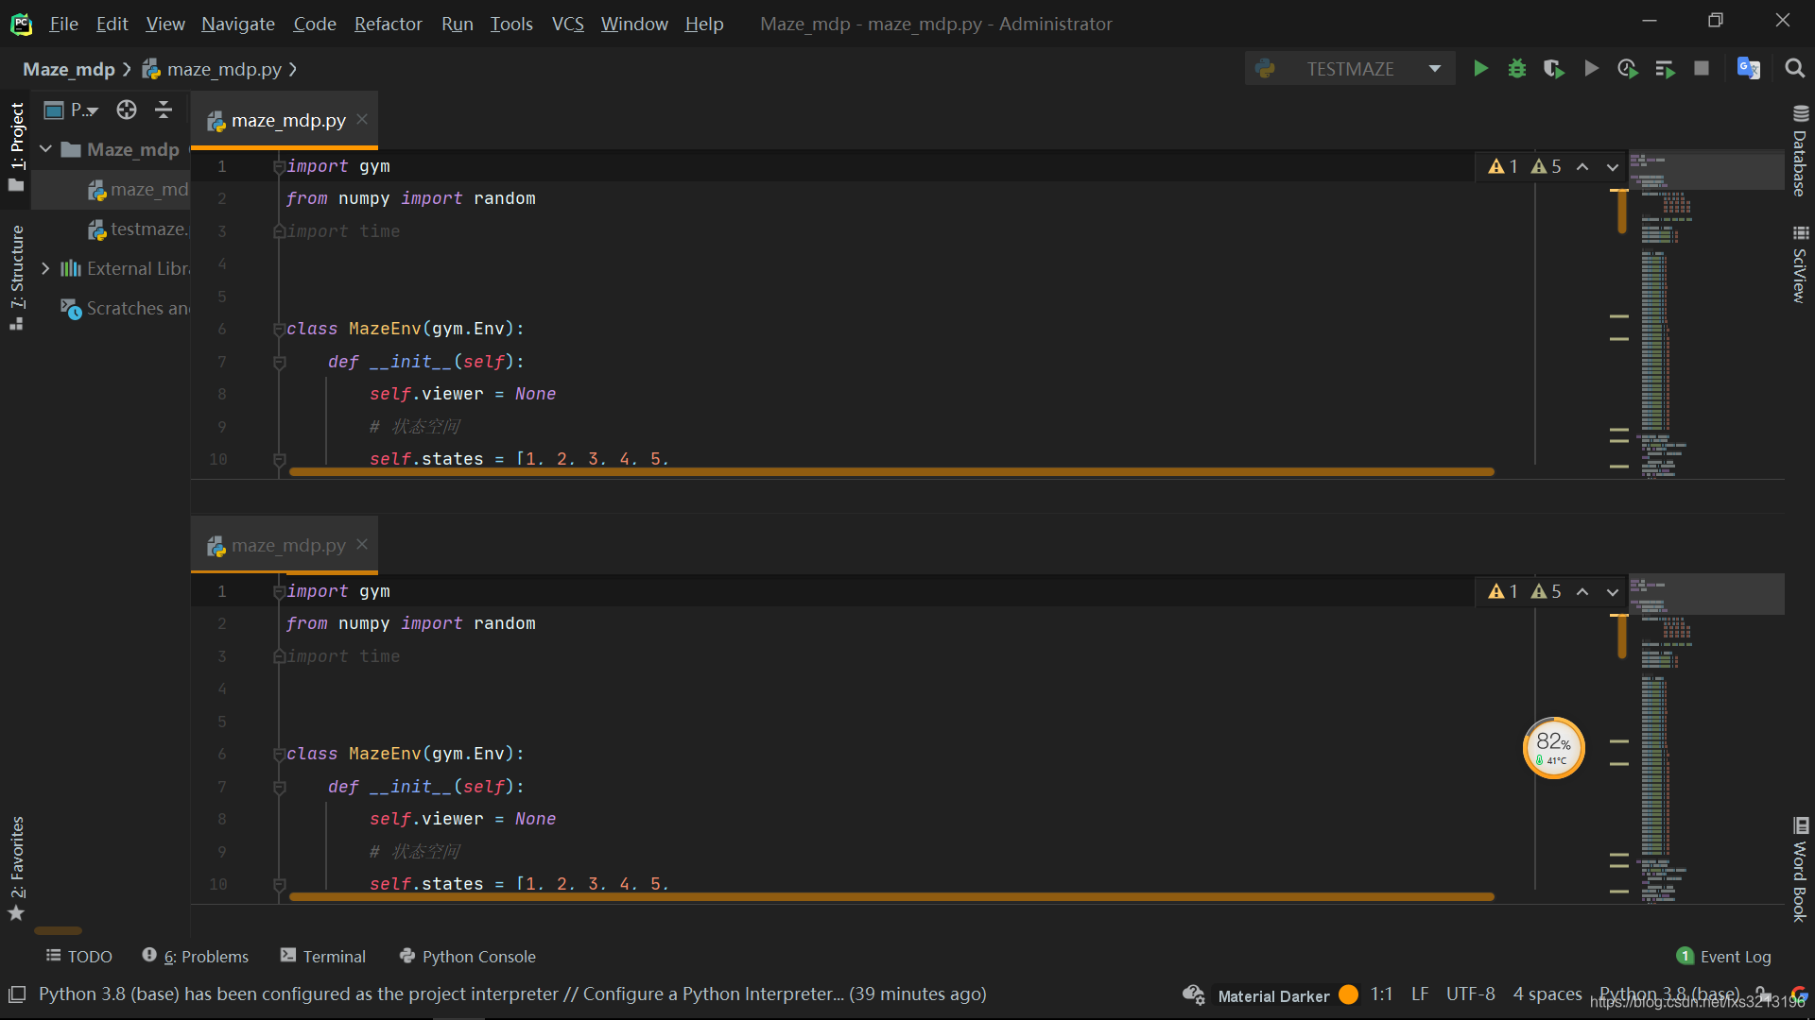This screenshot has height=1020, width=1815.
Task: Open the Refactor menu
Action: click(x=388, y=24)
